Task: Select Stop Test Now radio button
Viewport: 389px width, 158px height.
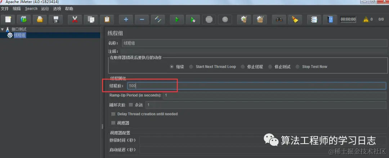Action: tap(298, 67)
